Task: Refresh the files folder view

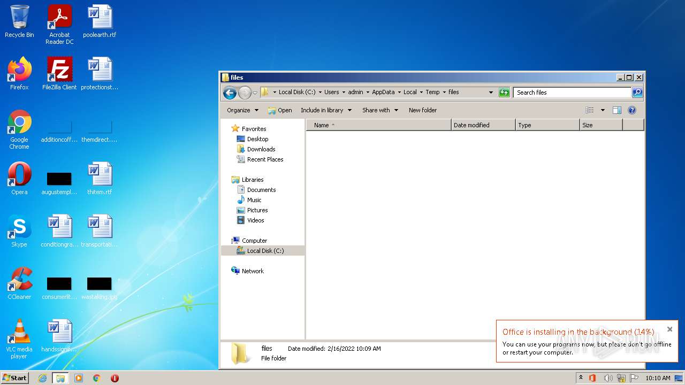Action: click(x=504, y=93)
